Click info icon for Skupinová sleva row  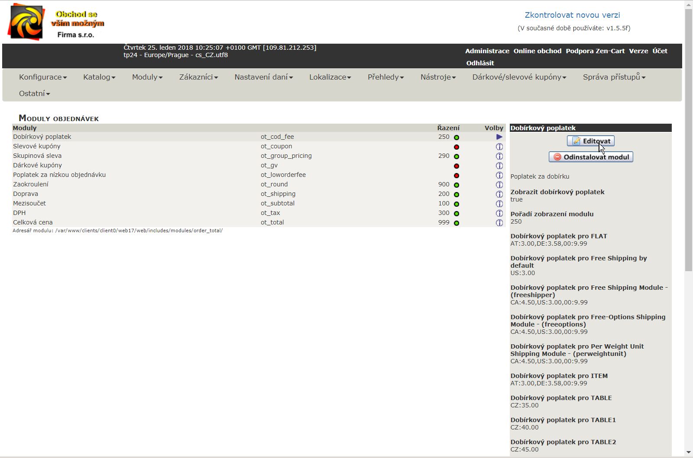pyautogui.click(x=499, y=156)
